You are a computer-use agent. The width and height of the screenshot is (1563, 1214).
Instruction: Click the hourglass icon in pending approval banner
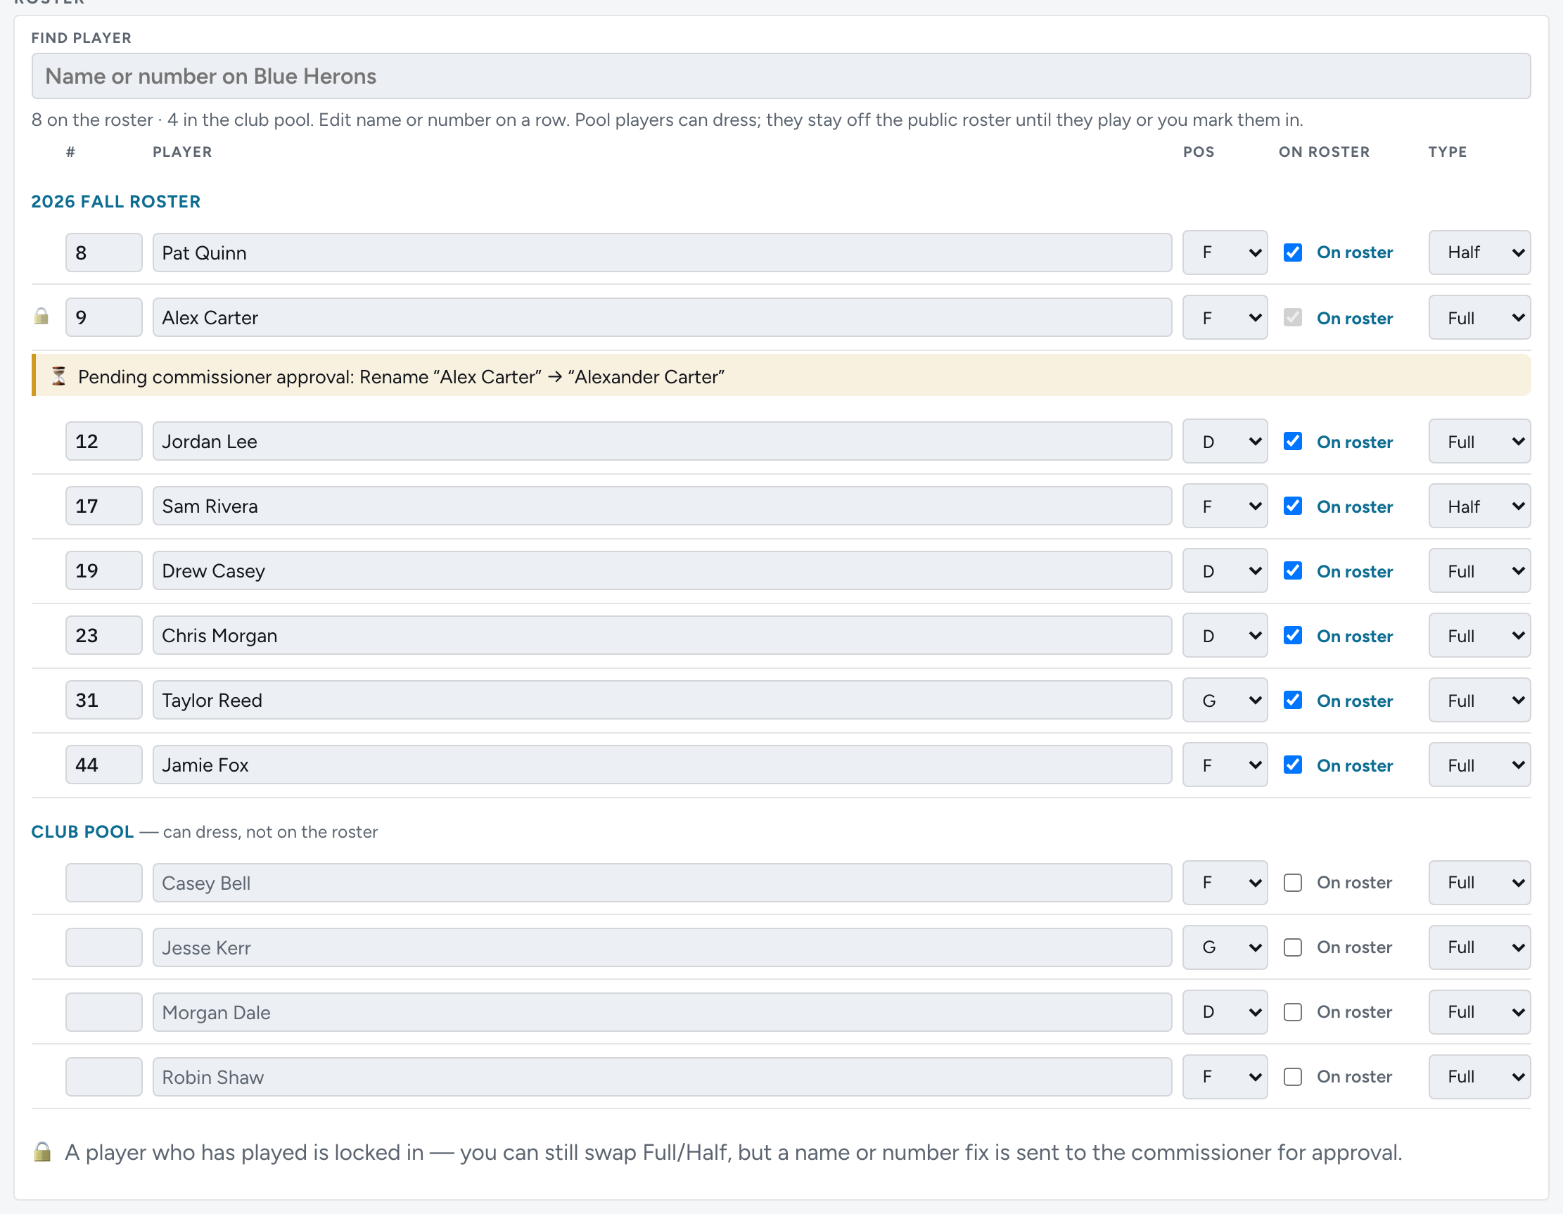[59, 376]
